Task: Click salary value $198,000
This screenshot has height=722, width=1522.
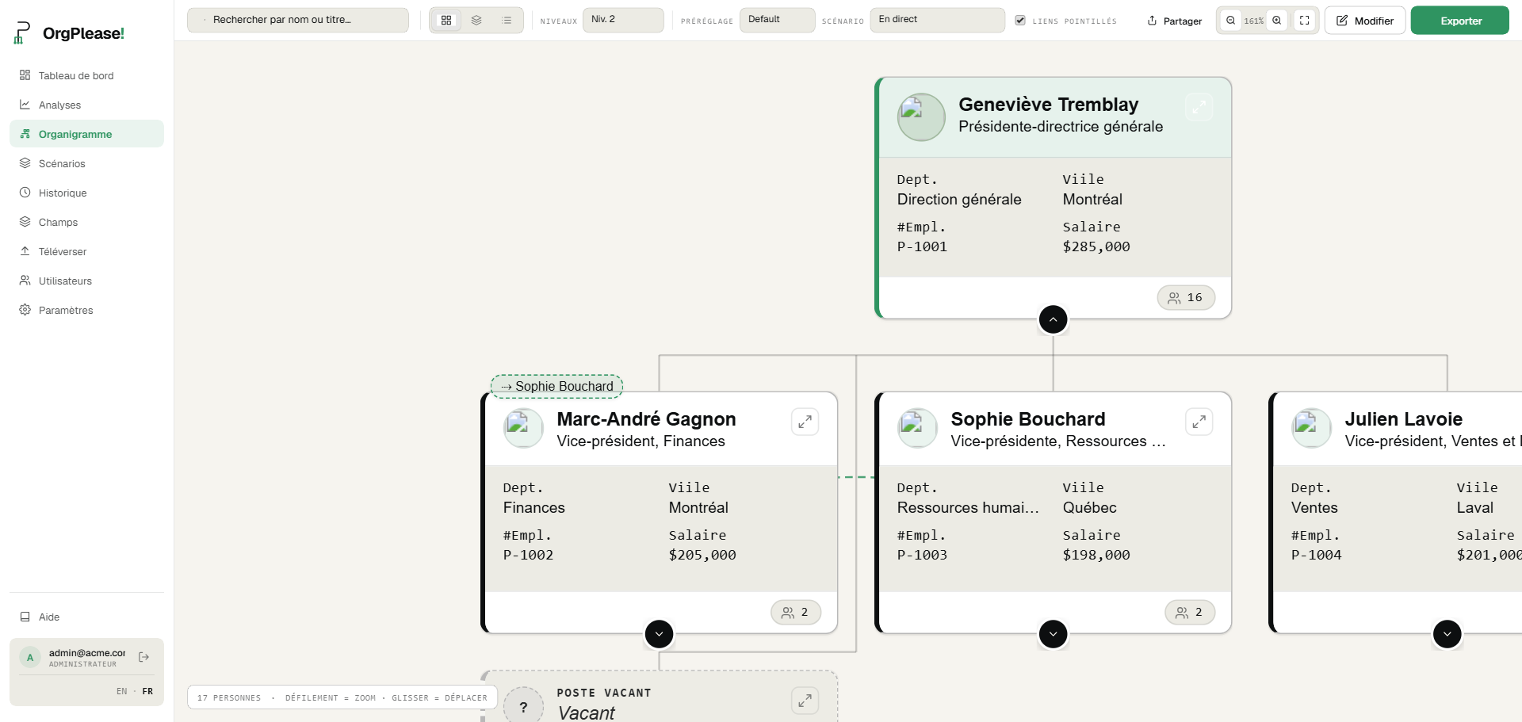Action: point(1096,555)
